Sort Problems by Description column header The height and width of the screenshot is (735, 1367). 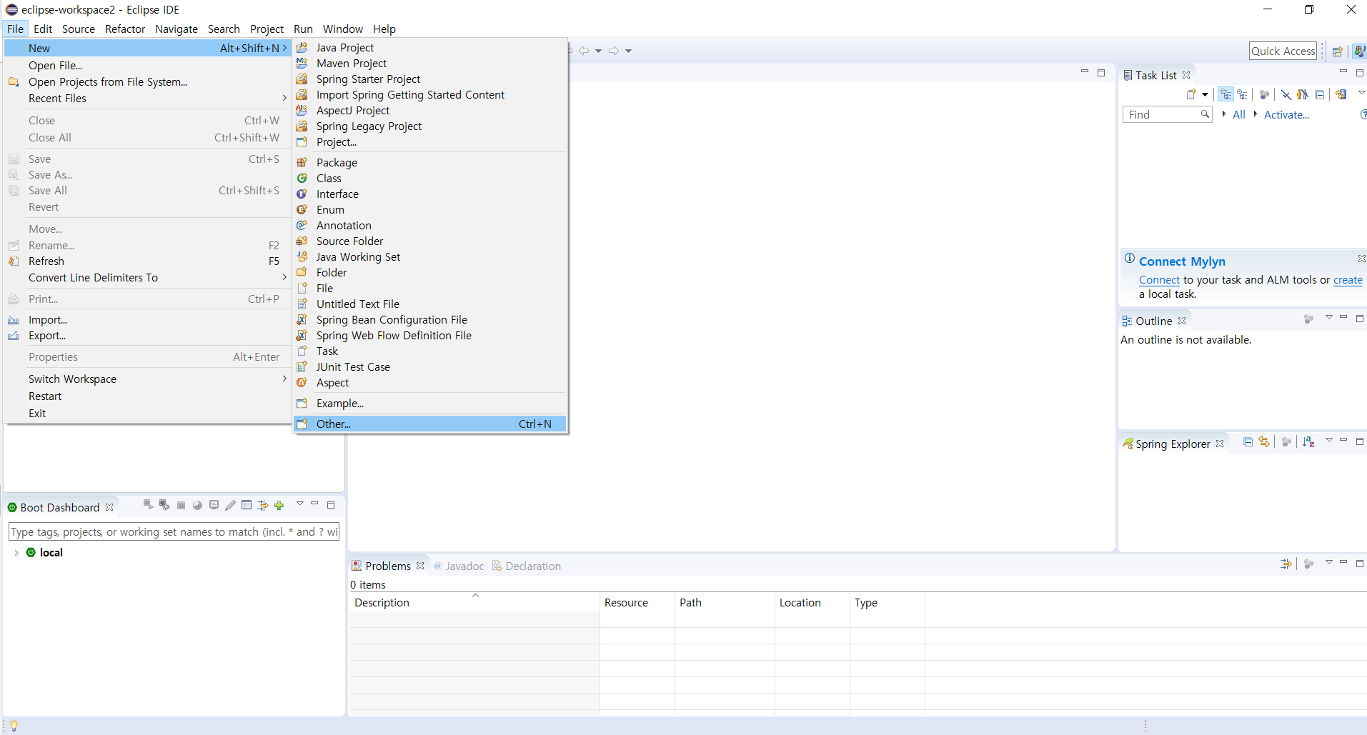point(474,603)
